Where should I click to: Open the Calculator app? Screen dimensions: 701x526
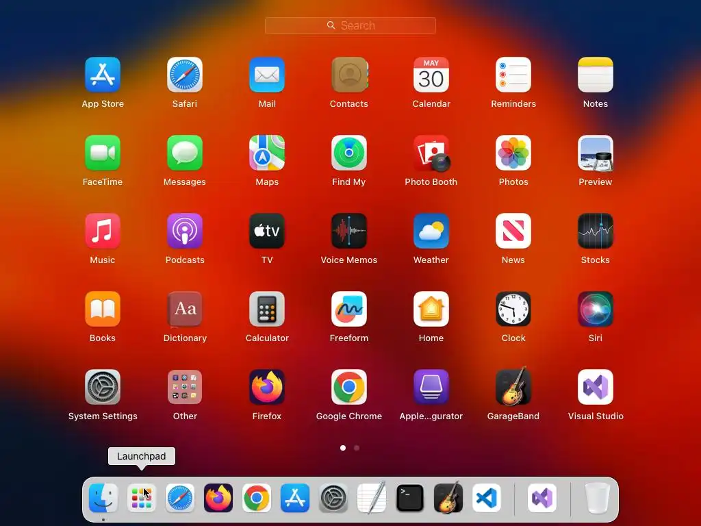tap(267, 309)
